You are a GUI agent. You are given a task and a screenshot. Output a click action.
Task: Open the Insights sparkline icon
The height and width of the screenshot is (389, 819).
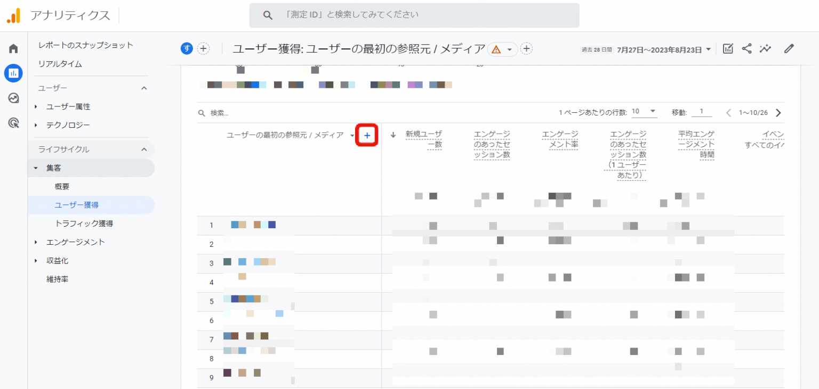coord(766,49)
